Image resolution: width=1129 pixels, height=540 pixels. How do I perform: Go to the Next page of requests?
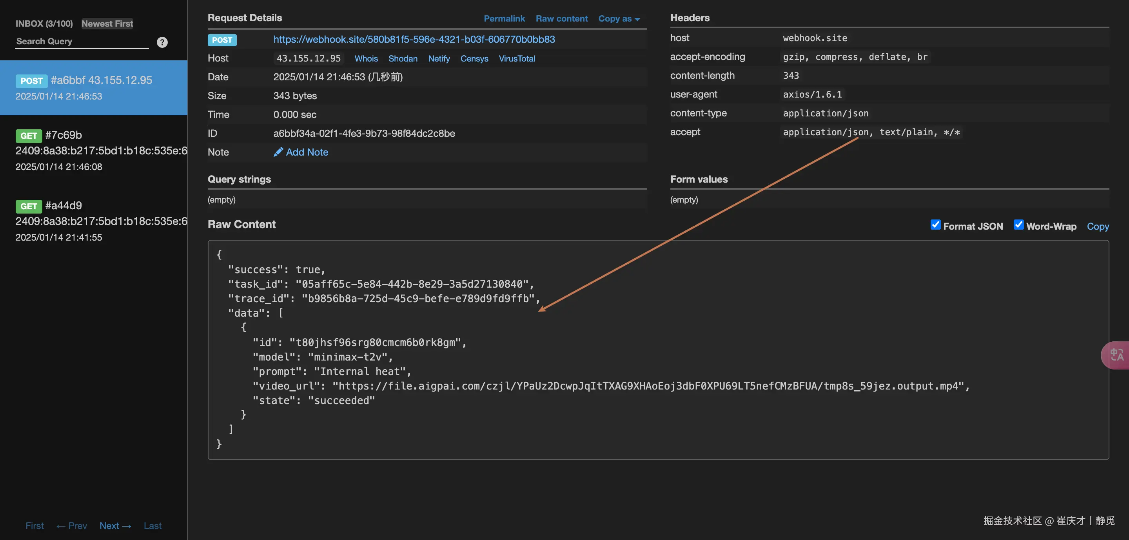(x=115, y=526)
